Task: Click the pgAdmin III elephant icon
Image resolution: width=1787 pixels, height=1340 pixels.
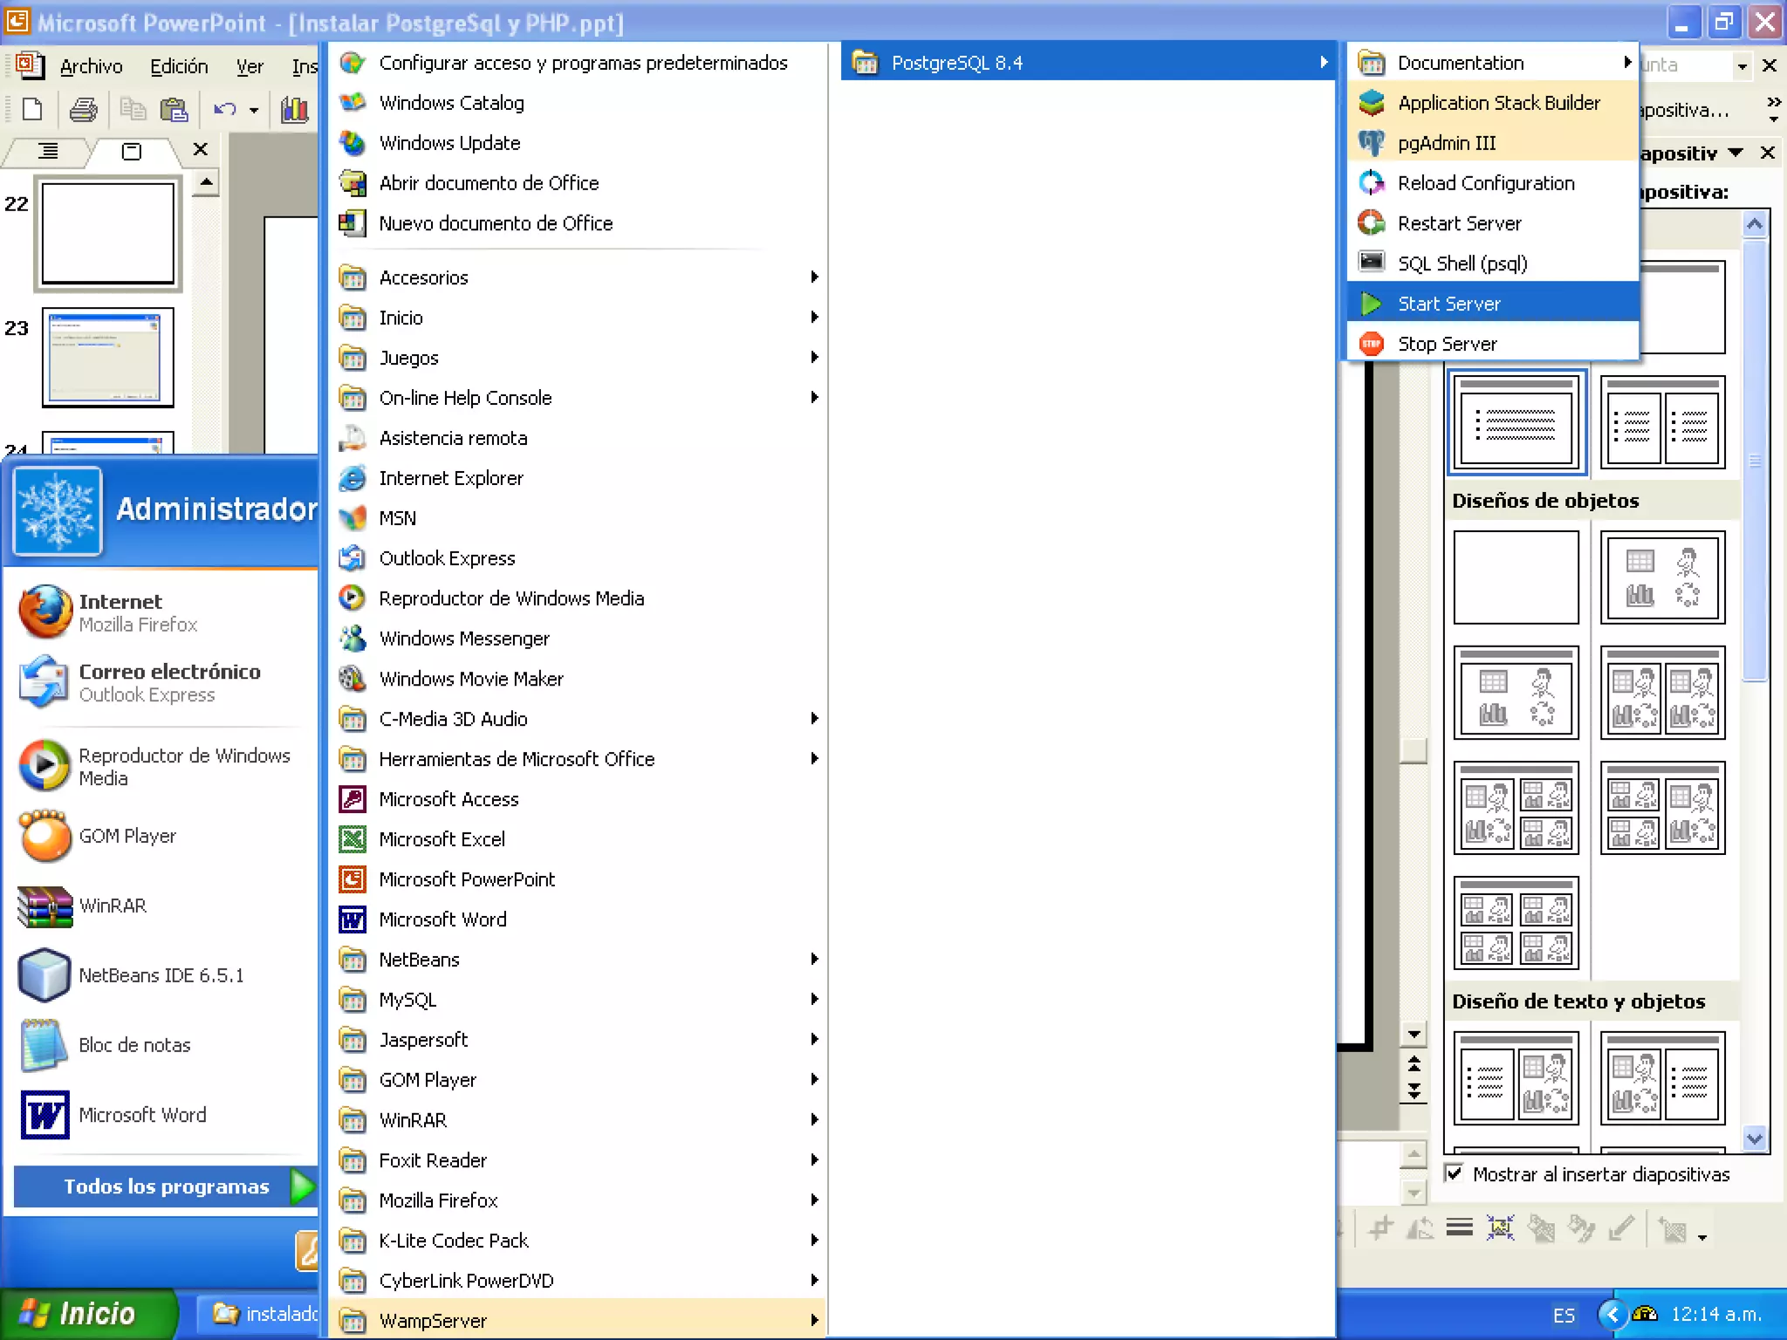Action: click(1371, 143)
